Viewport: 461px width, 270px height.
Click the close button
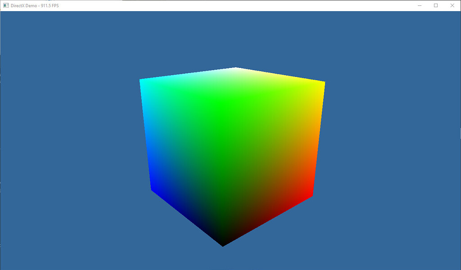[x=452, y=5]
